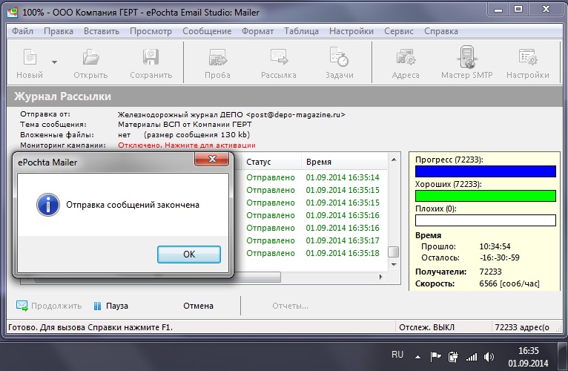Viewport: 568px width, 371px height.
Task: Open the Правка menu
Action: 59,31
